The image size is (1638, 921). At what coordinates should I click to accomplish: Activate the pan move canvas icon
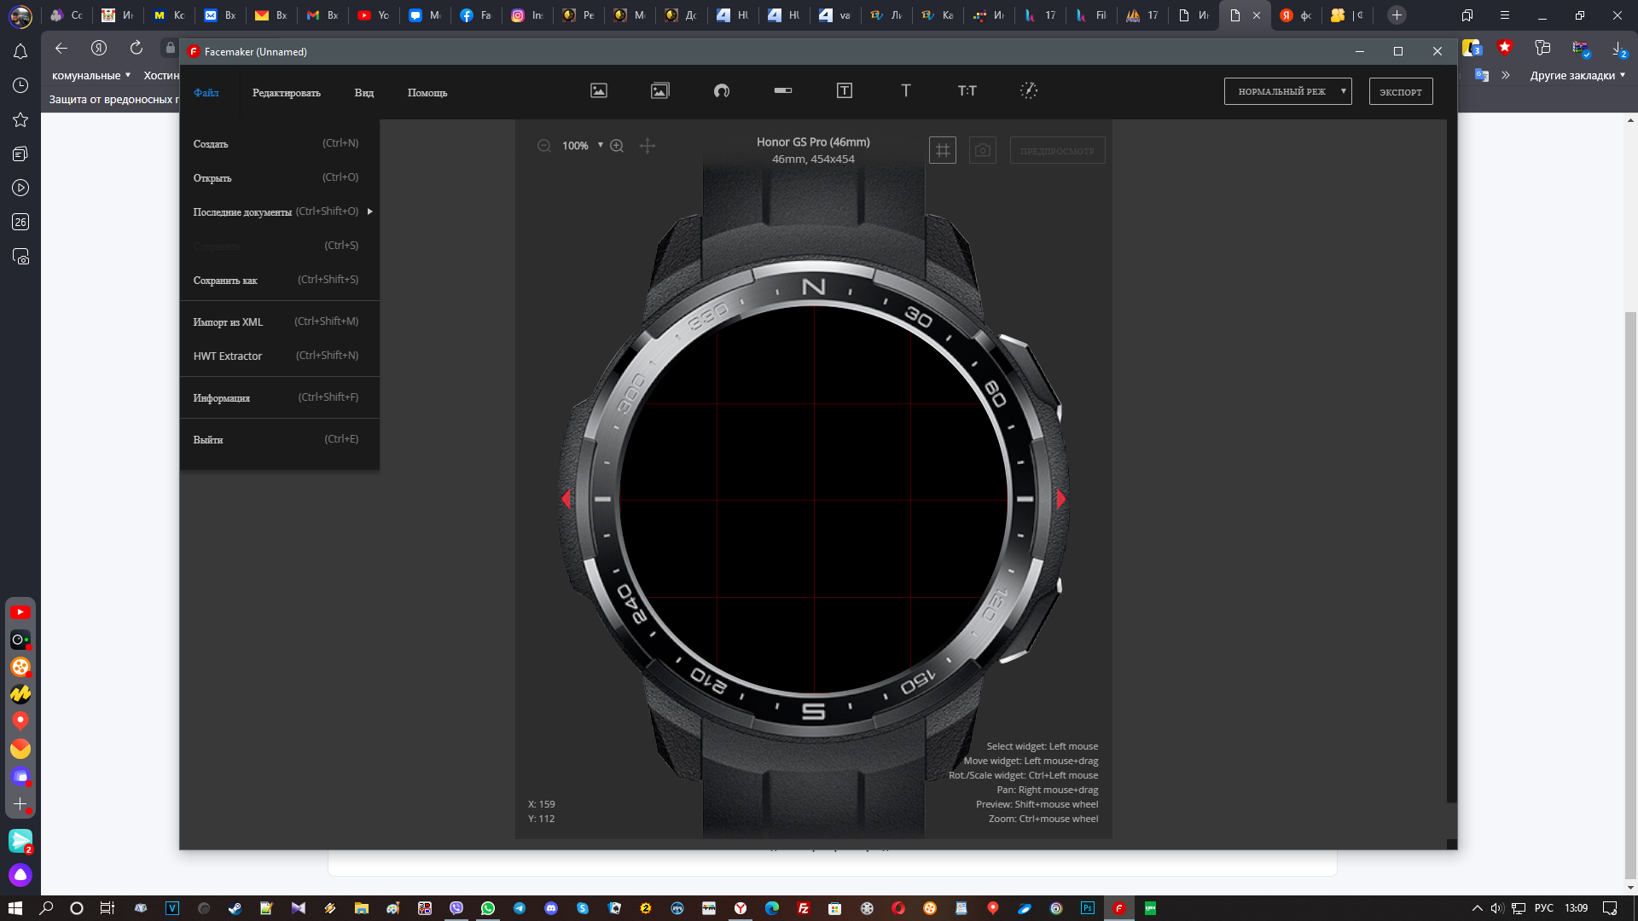[648, 146]
